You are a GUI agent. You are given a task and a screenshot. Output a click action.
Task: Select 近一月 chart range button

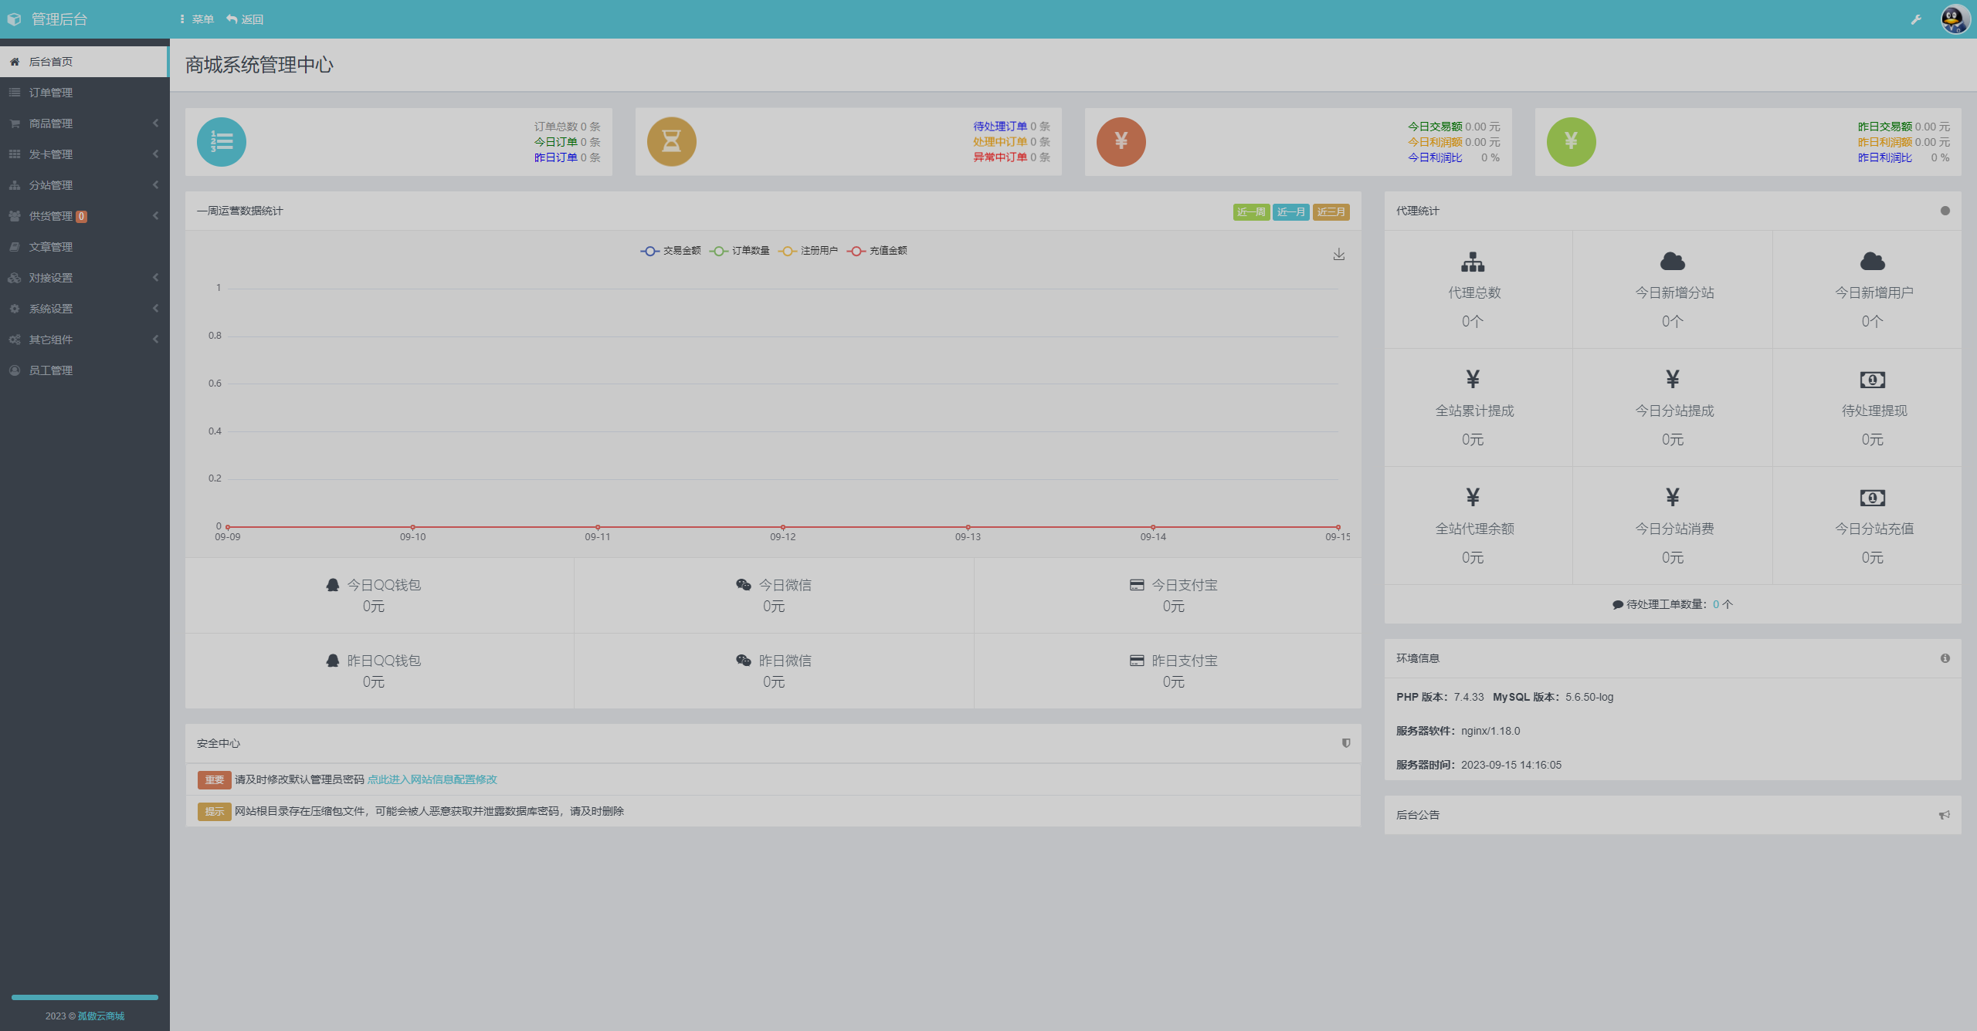tap(1290, 212)
